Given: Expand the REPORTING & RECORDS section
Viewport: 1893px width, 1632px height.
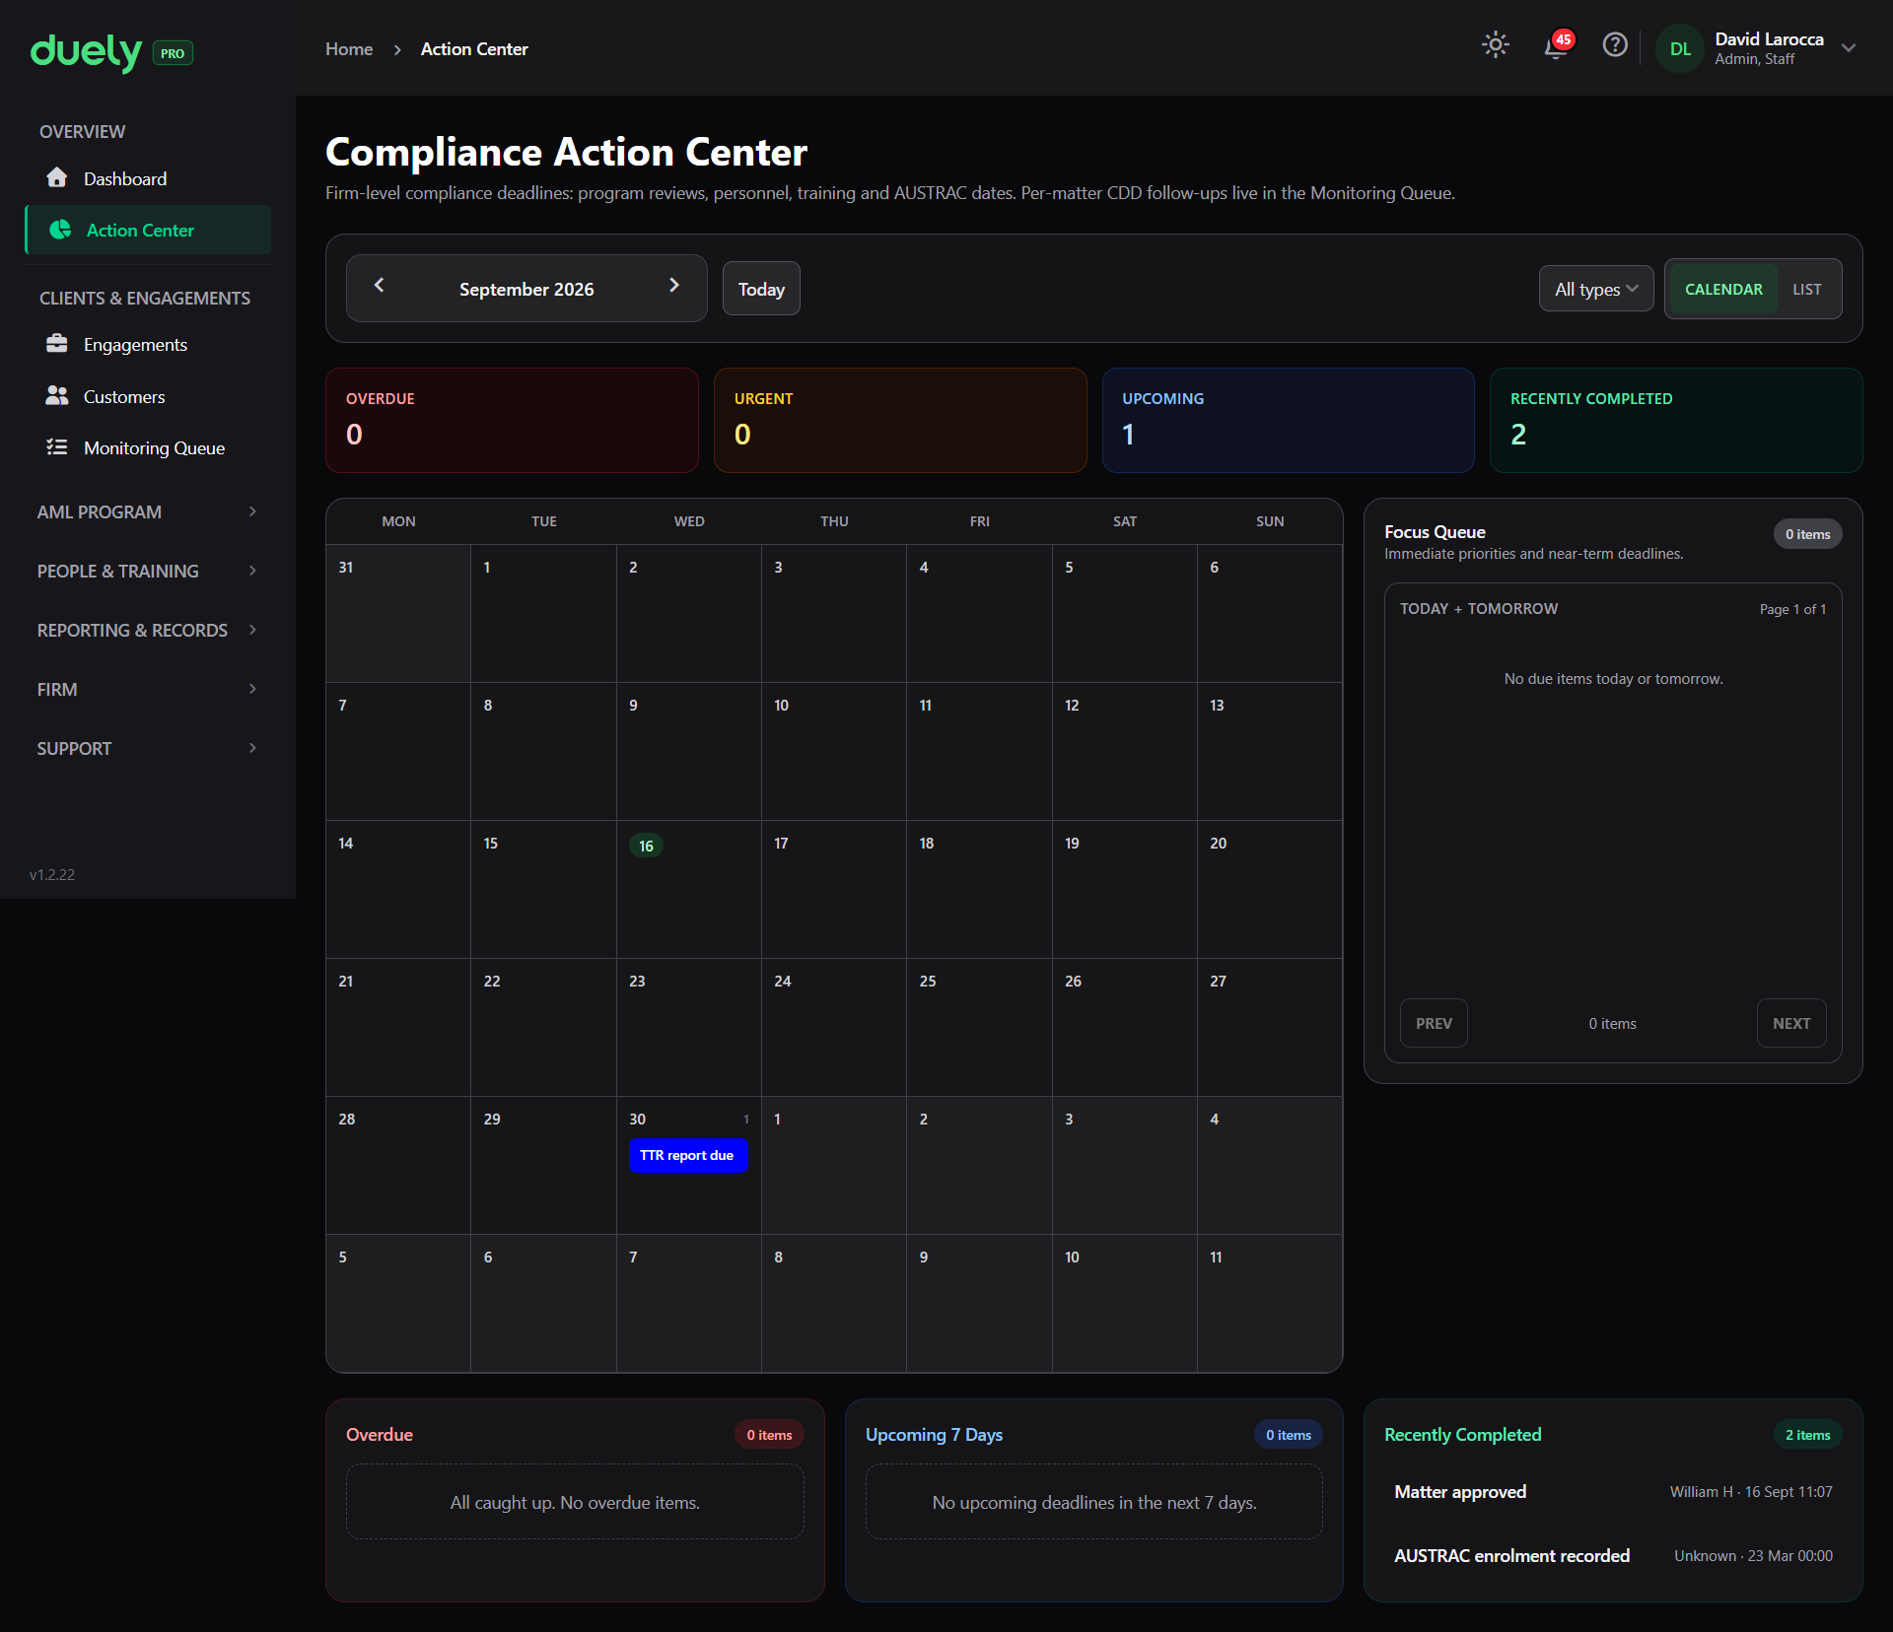Looking at the screenshot, I should [148, 630].
